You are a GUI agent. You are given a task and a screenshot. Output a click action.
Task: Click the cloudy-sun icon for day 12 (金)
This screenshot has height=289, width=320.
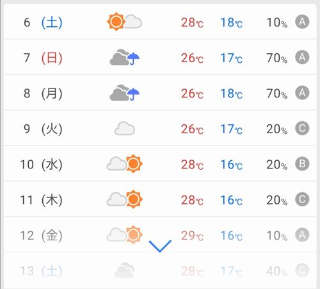click(x=125, y=235)
